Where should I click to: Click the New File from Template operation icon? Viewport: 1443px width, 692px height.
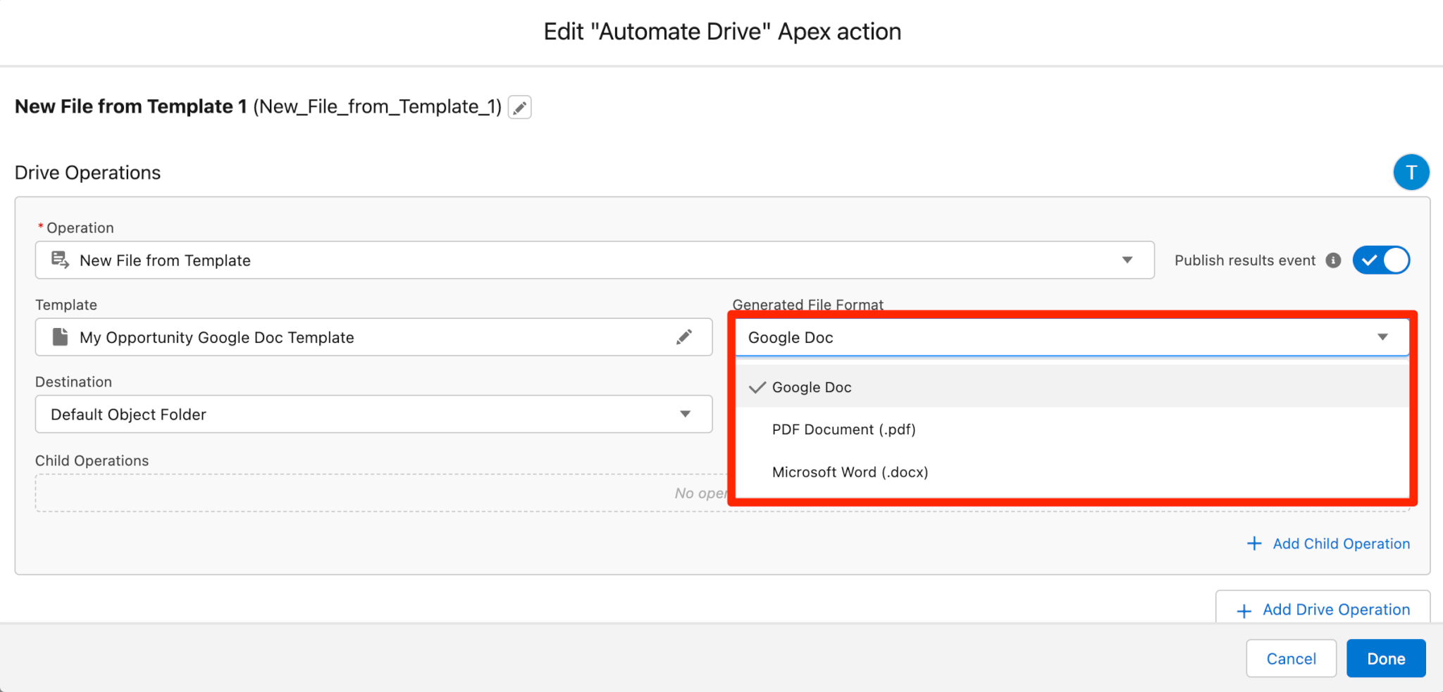61,260
